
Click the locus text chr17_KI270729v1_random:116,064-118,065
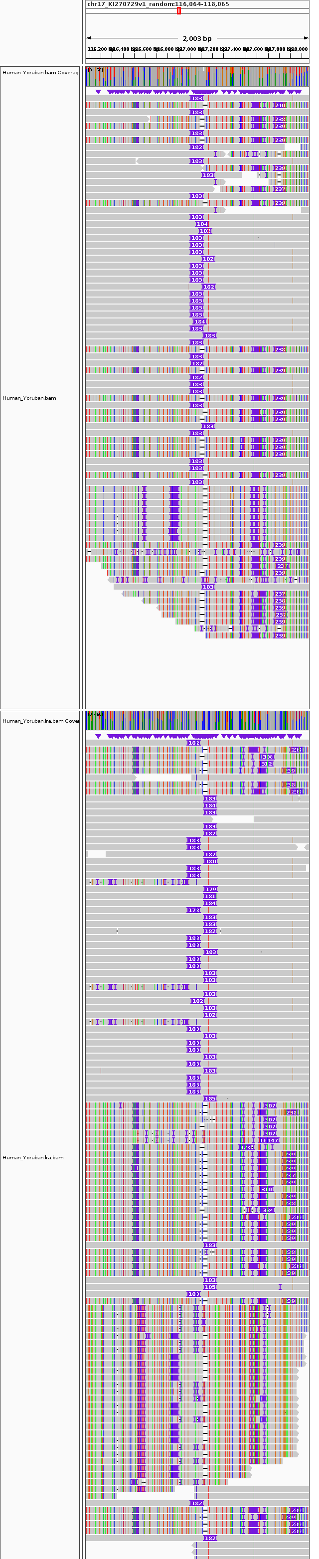(x=158, y=3)
